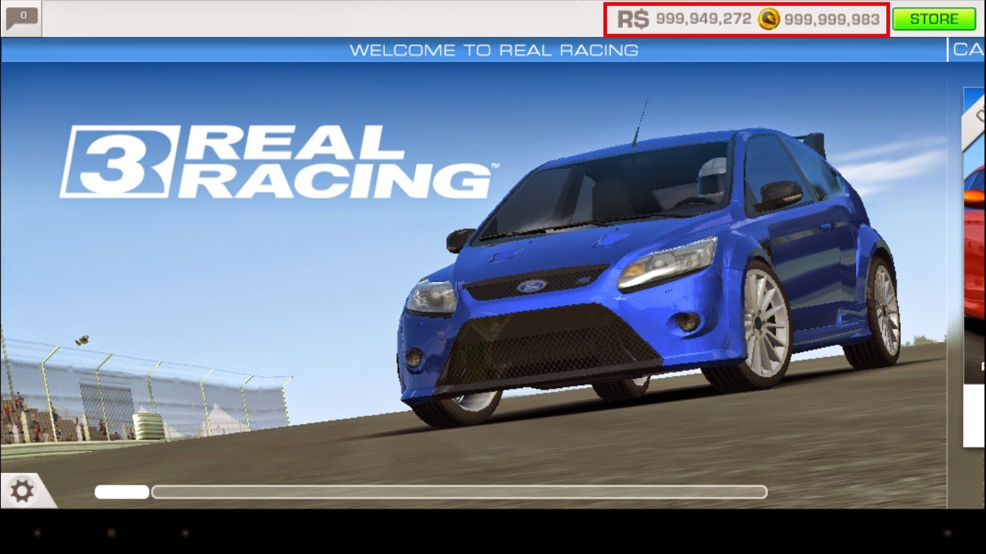Viewport: 986px width, 554px height.
Task: Tap the green STORE button
Action: [x=934, y=19]
